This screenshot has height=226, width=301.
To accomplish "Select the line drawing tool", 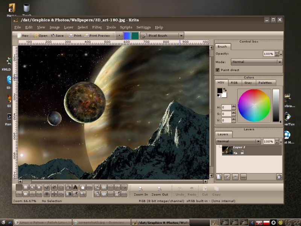I will (x=19, y=194).
